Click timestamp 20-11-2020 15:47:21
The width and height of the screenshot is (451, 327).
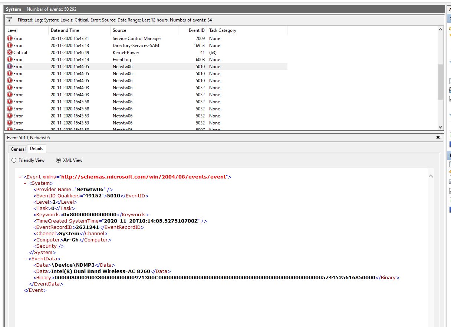tap(70, 39)
